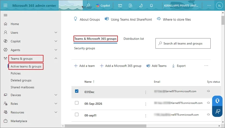Export the groups list
The width and height of the screenshot is (225, 128).
[x=179, y=66]
